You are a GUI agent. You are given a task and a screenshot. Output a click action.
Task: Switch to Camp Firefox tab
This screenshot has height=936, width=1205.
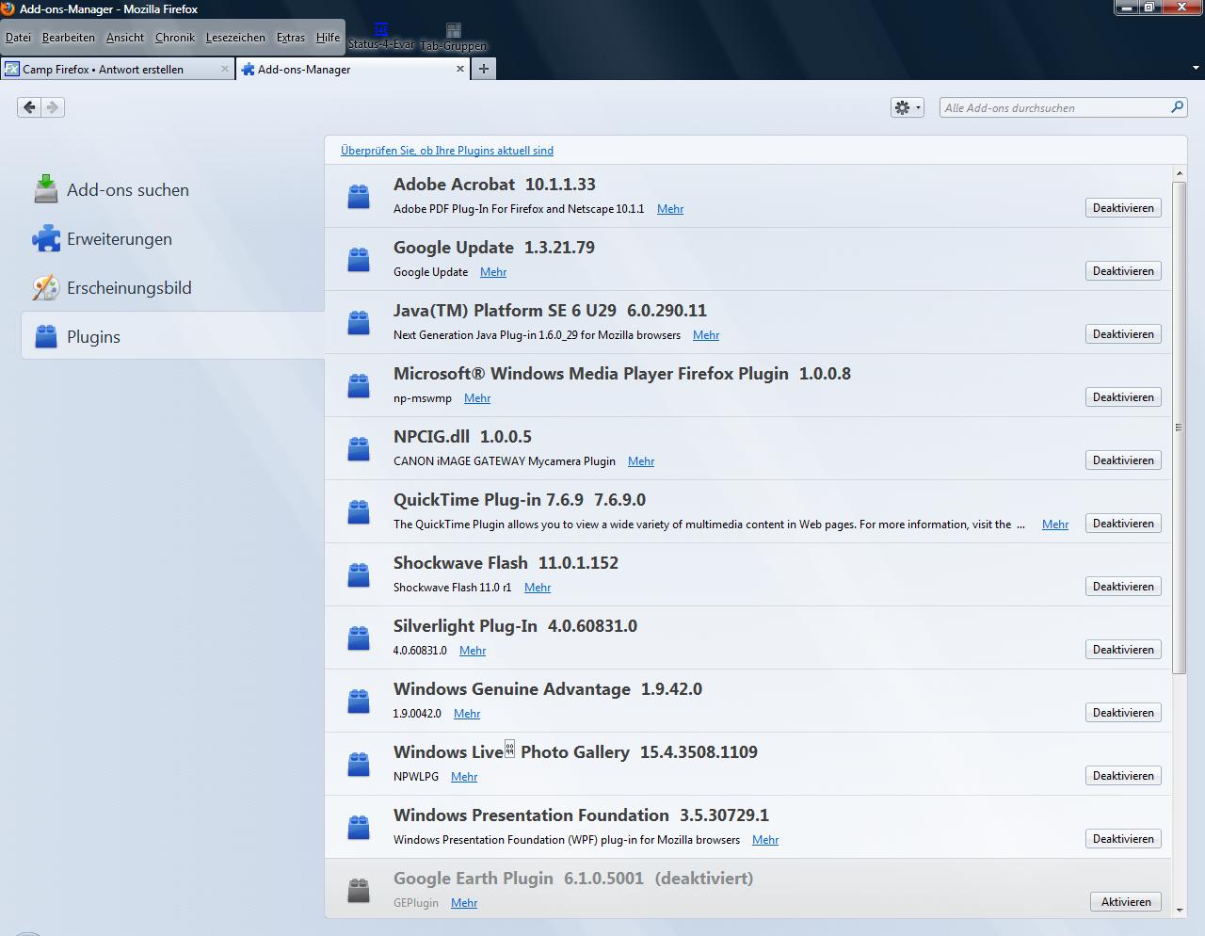coord(104,70)
